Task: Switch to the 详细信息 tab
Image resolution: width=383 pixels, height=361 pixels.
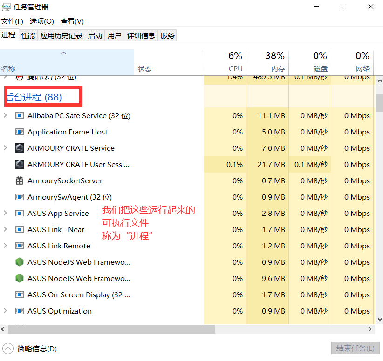Action: [141, 36]
